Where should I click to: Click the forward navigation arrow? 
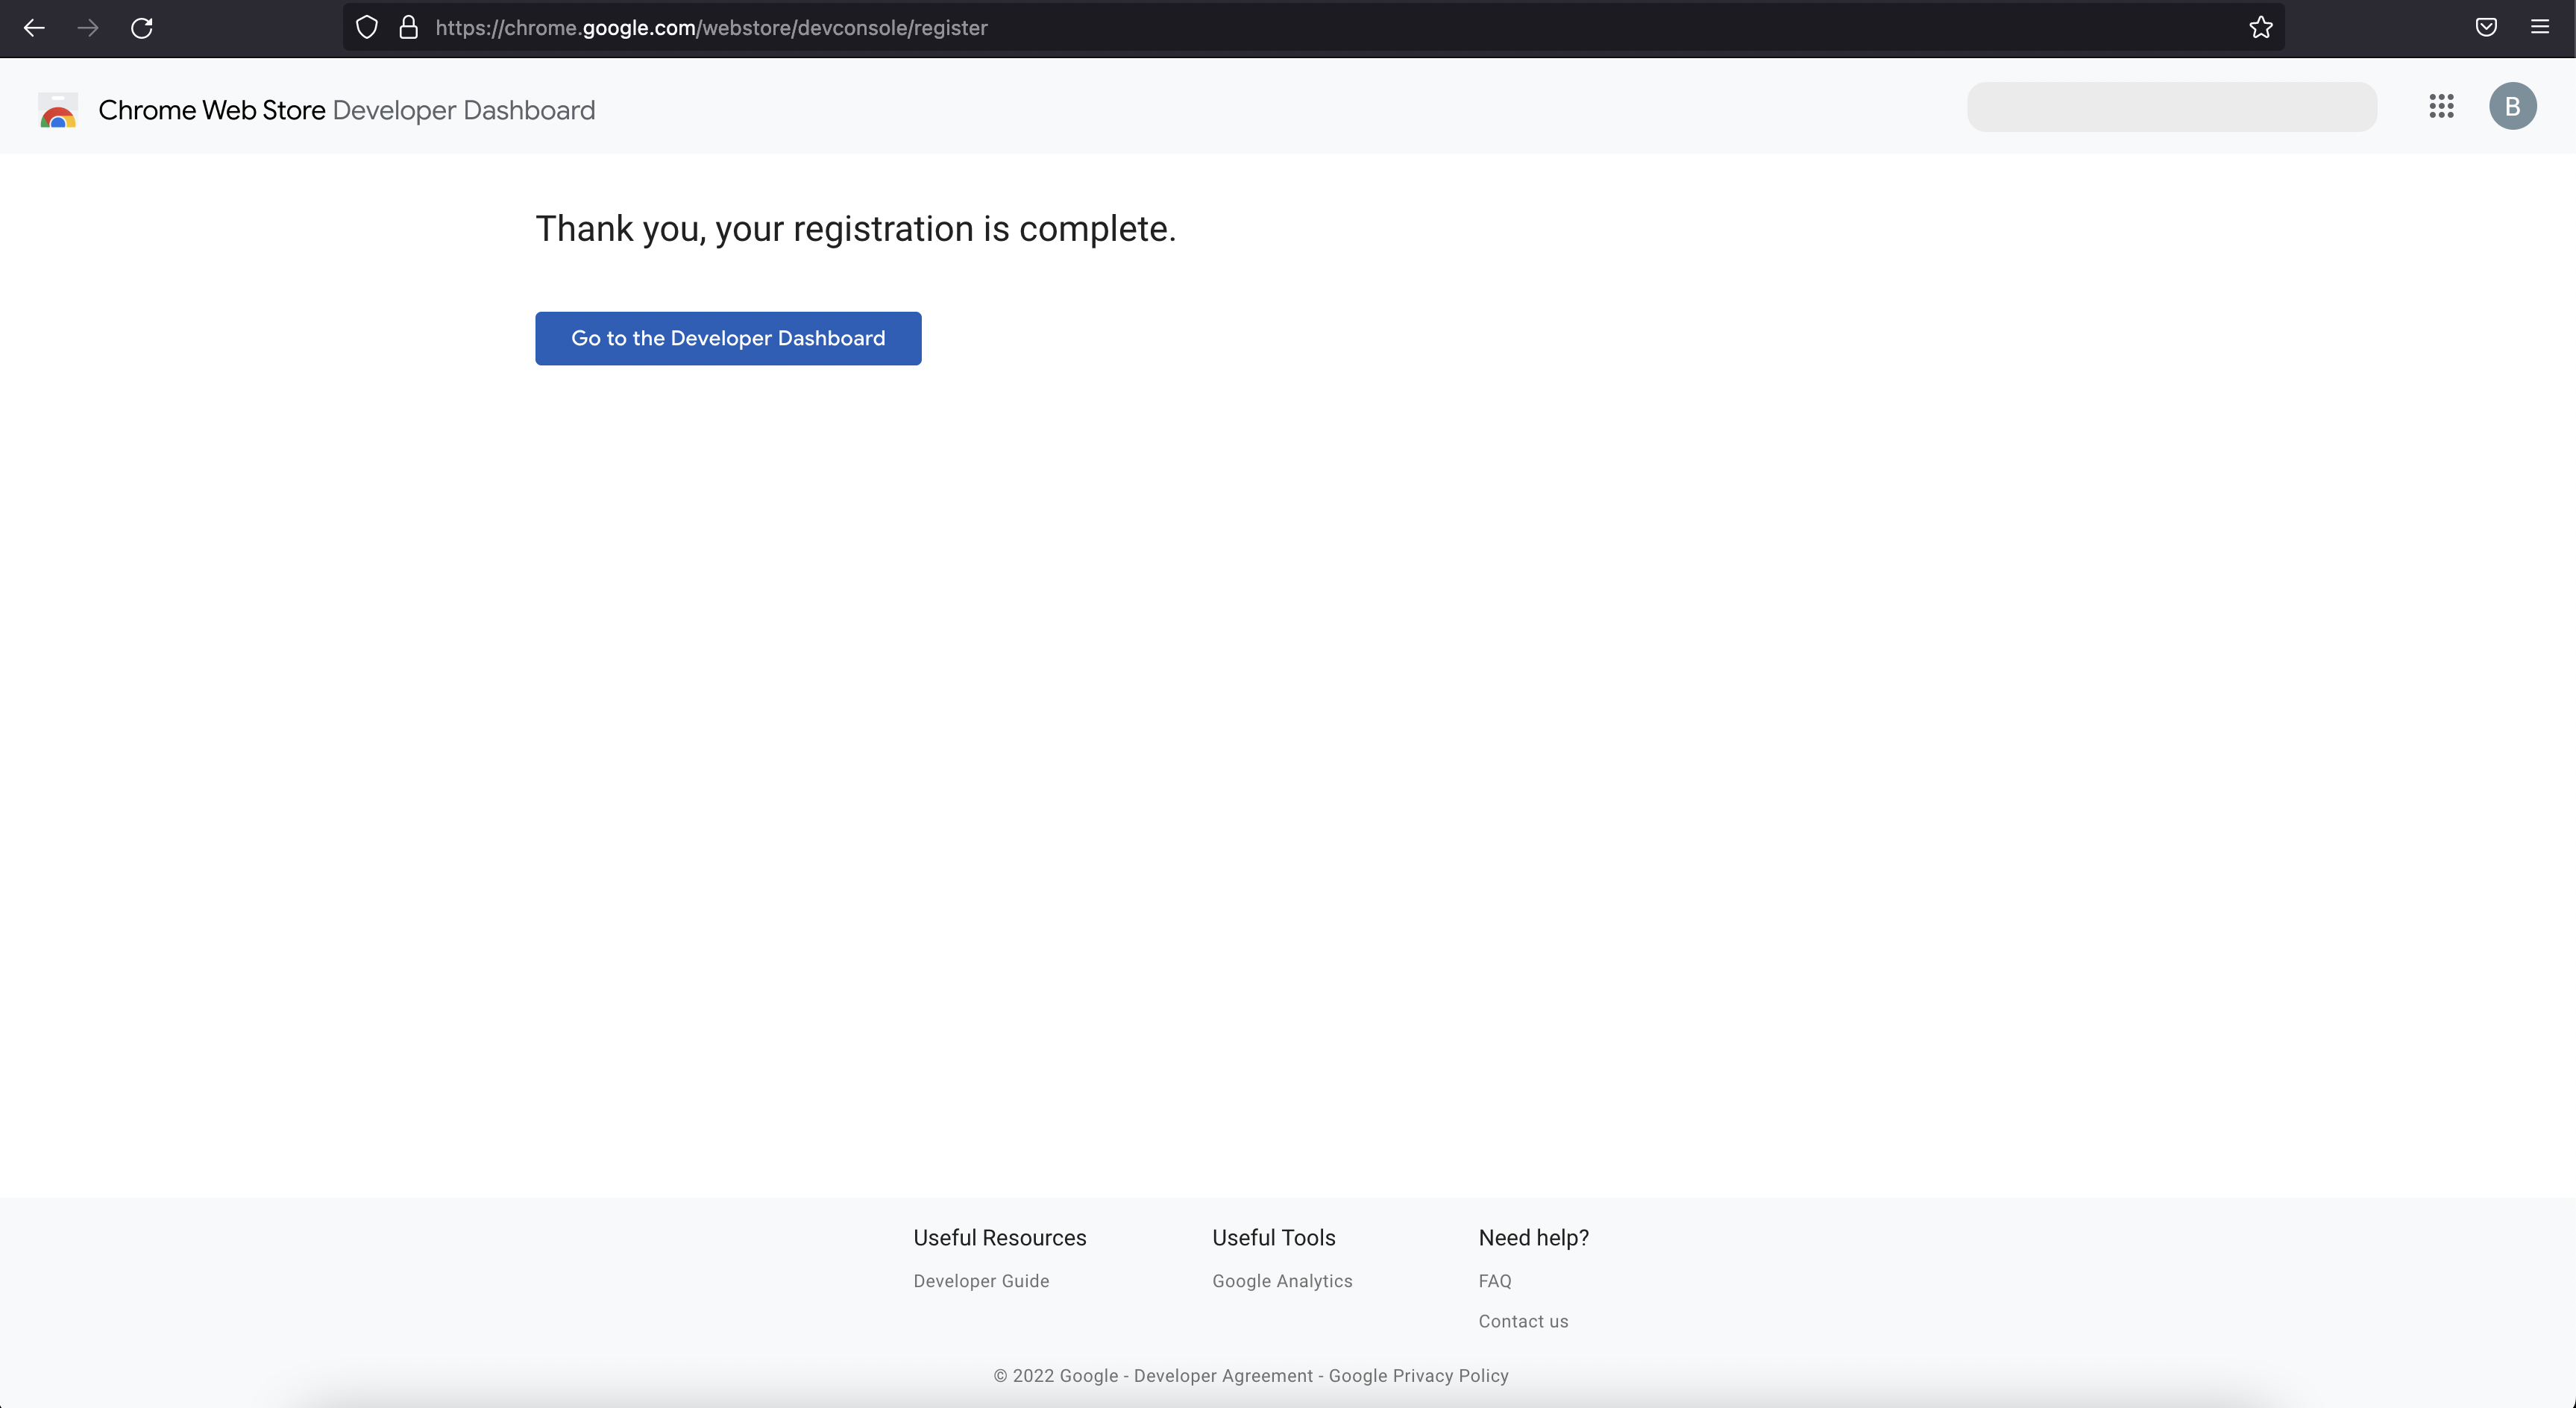coord(88,27)
